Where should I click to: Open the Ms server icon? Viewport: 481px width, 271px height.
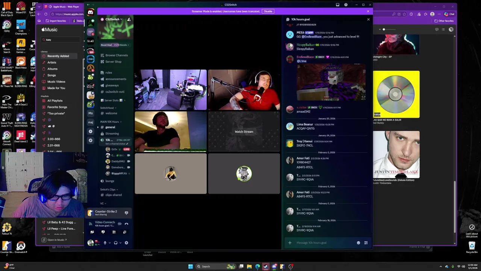[x=91, y=113]
